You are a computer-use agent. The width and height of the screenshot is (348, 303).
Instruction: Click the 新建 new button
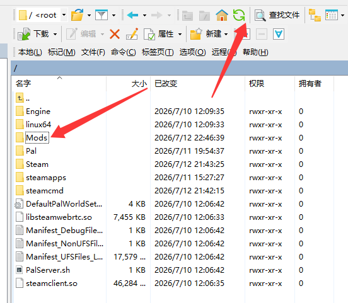point(206,34)
